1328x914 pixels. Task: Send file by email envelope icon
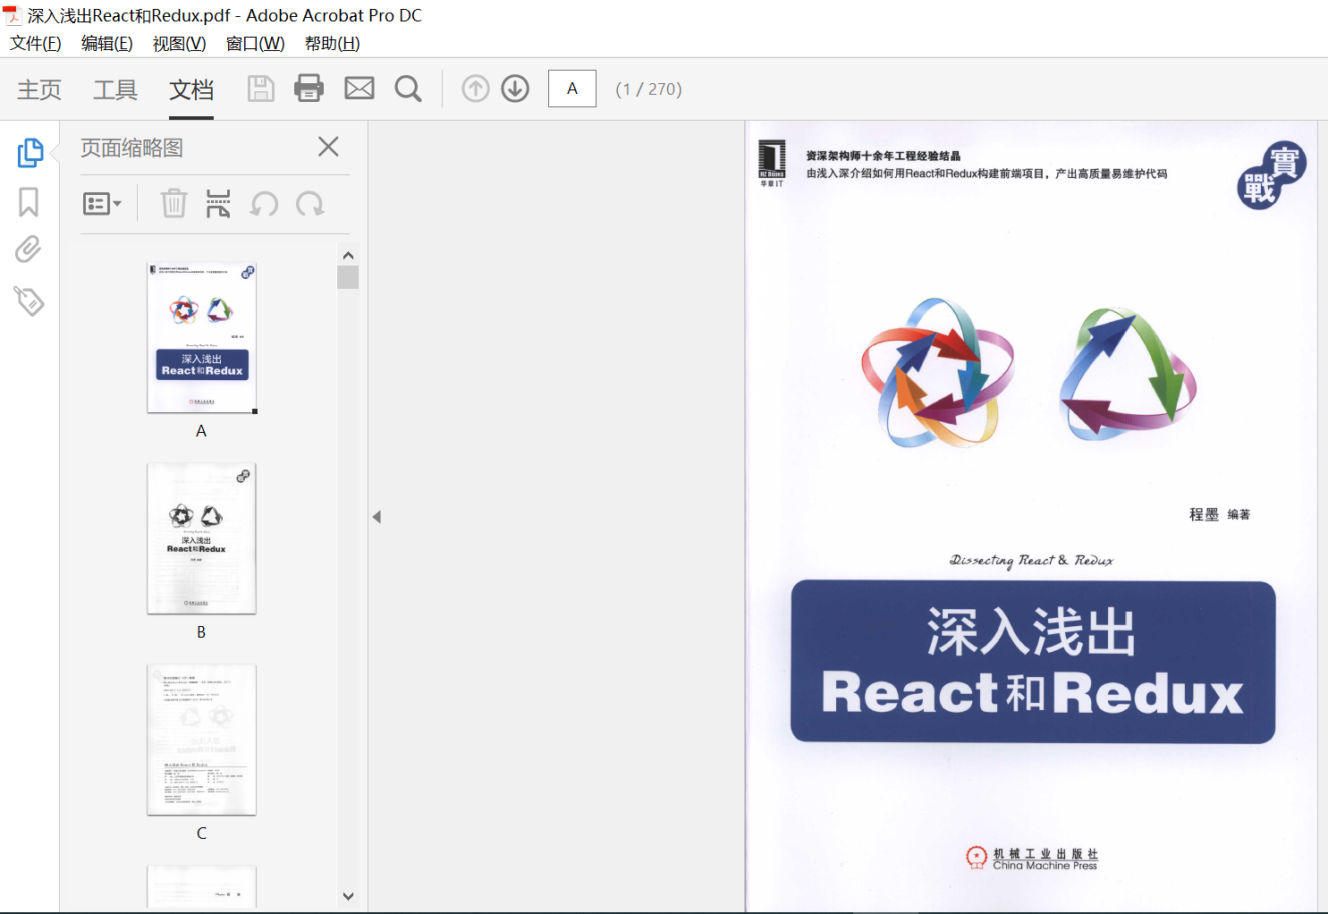(x=359, y=88)
